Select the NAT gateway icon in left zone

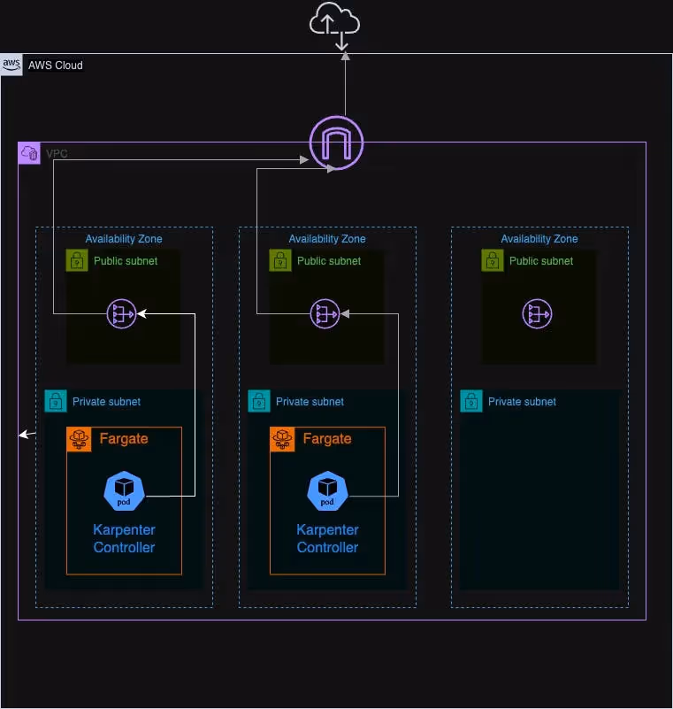click(121, 314)
